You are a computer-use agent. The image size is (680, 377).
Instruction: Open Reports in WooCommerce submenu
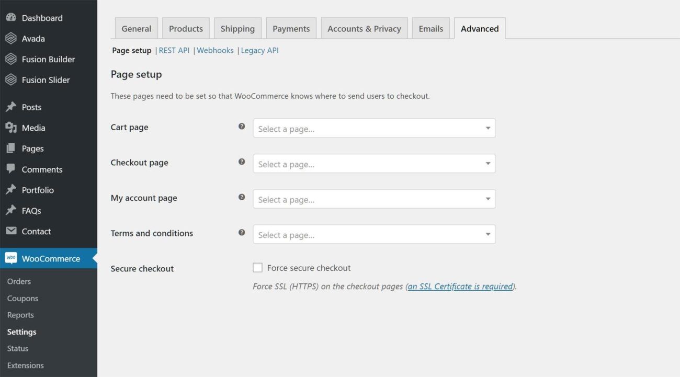20,315
